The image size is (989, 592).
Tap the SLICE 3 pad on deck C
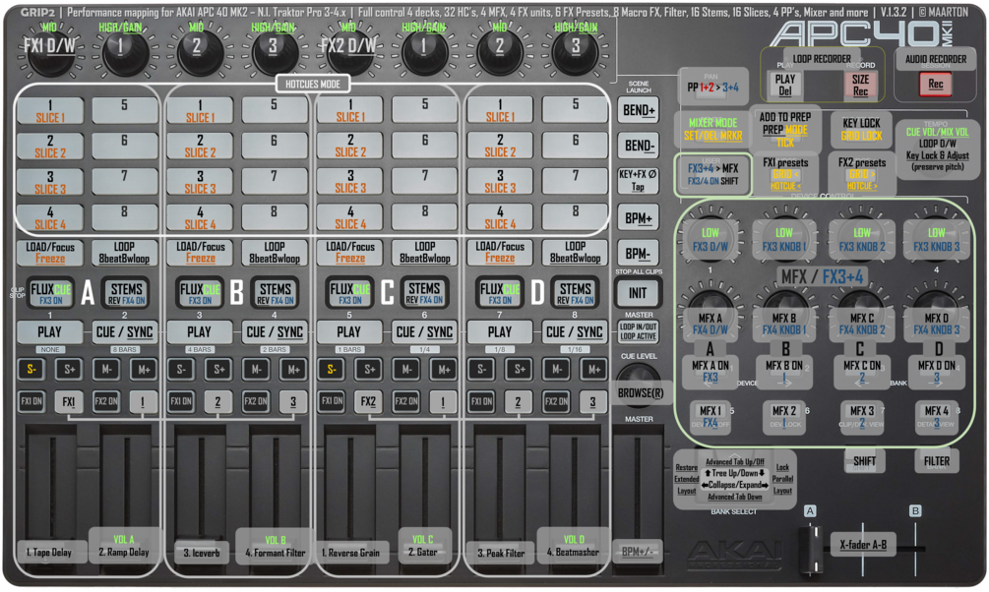349,182
